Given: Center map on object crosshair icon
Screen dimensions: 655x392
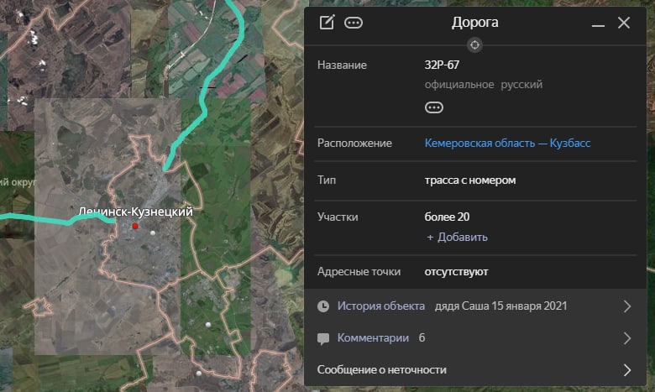Looking at the screenshot, I should (474, 45).
